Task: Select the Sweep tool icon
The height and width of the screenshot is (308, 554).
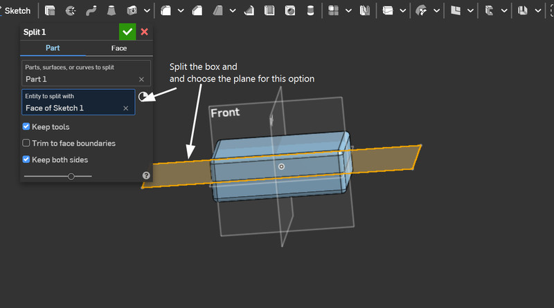Action: coord(91,11)
